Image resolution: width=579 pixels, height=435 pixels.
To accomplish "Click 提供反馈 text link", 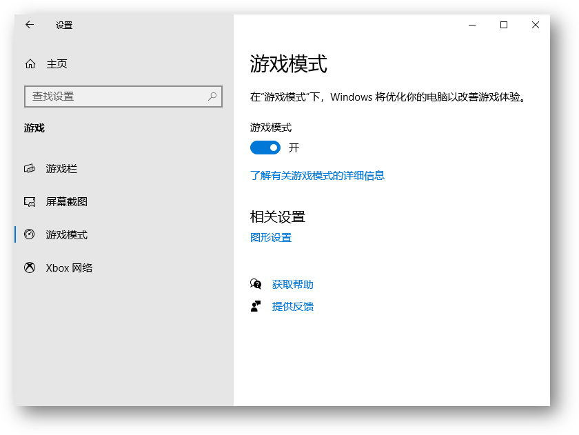I will [293, 306].
